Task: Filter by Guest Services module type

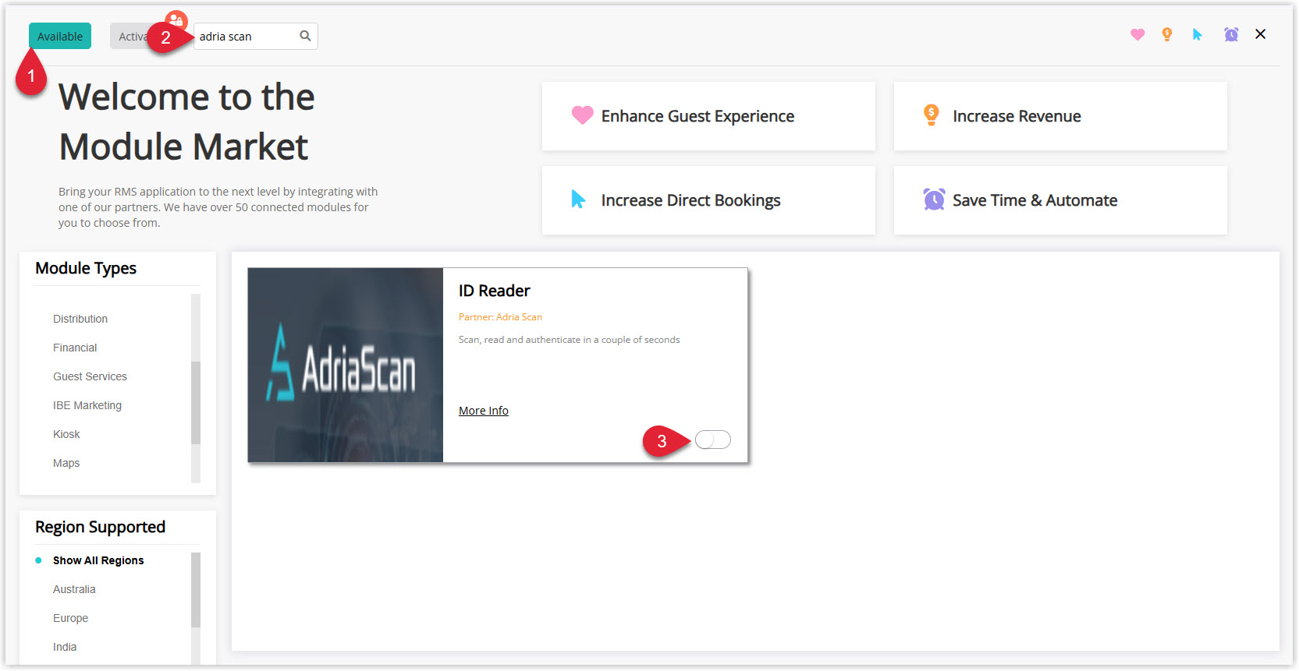Action: click(90, 376)
